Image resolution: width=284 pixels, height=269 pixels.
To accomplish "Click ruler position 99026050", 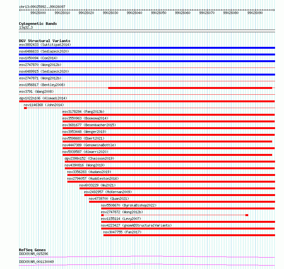I will [x=159, y=13].
